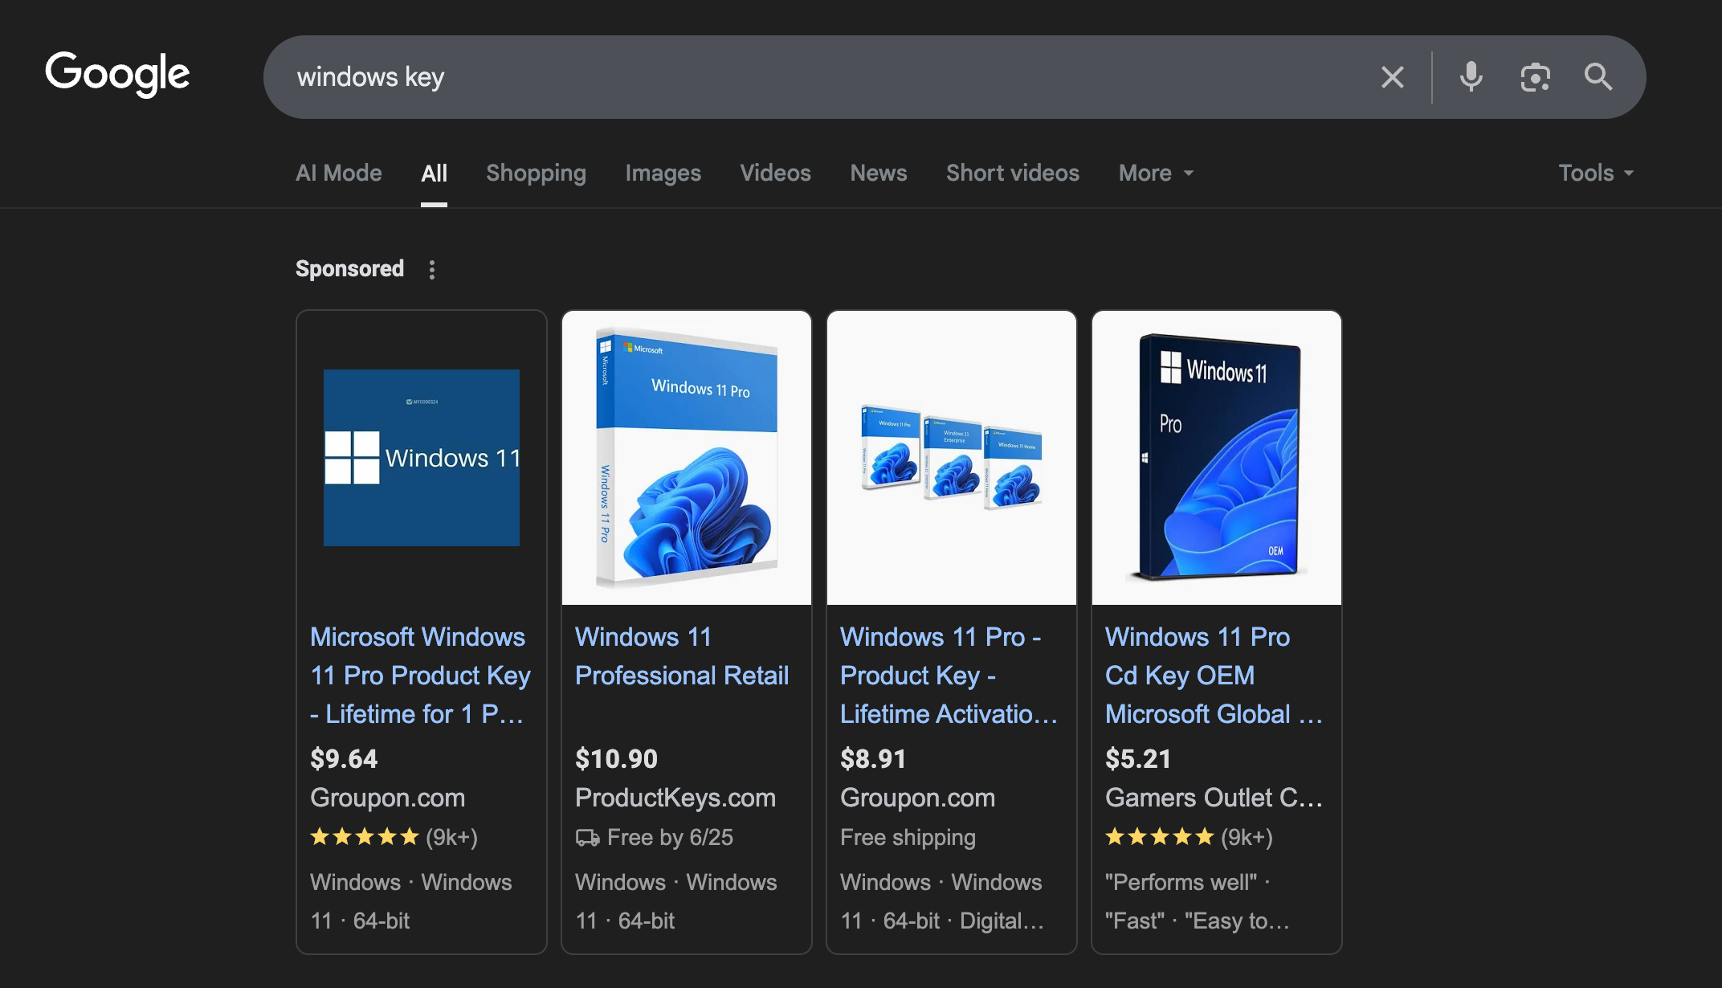Open the Sponsored three-dot options menu
The image size is (1722, 988).
point(432,270)
